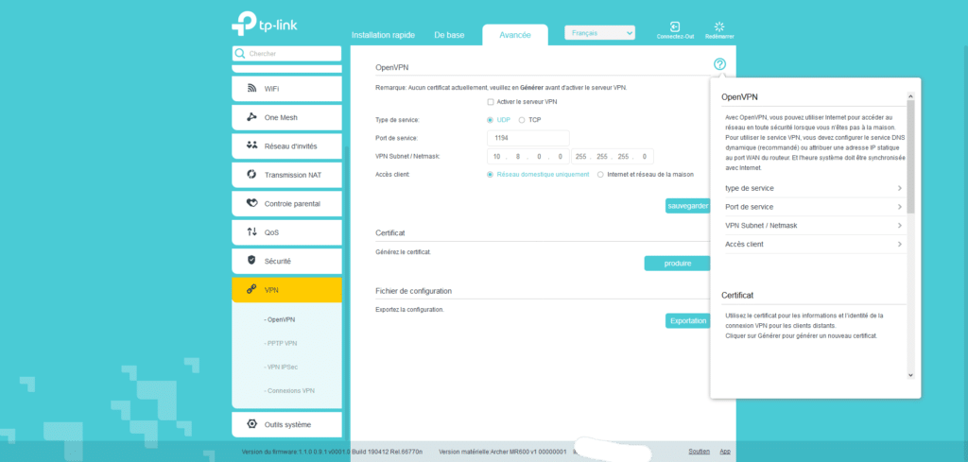Click the help question mark icon

click(x=719, y=64)
